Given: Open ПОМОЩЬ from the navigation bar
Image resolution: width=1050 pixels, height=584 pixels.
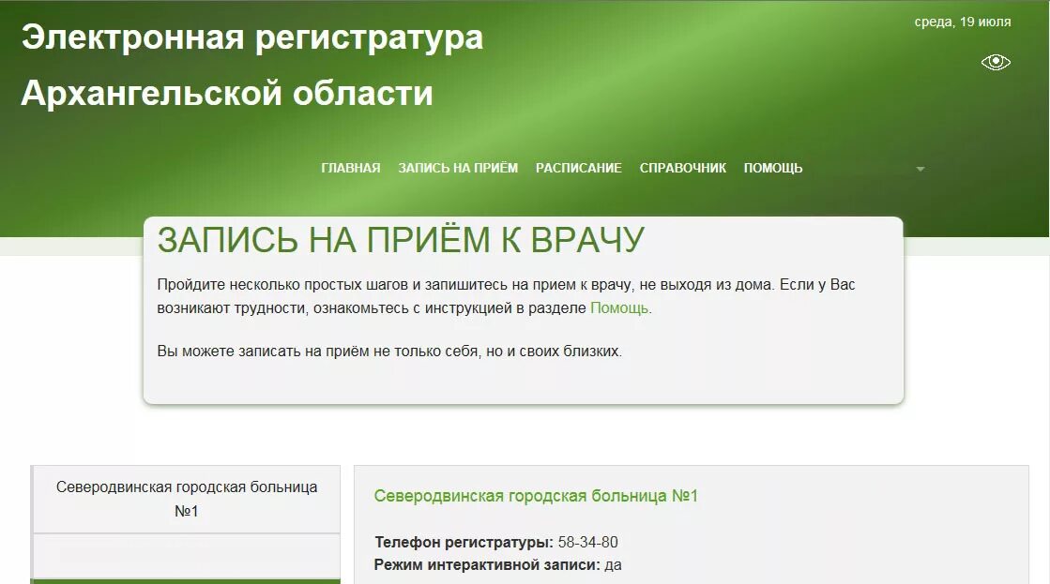Looking at the screenshot, I should coord(772,168).
